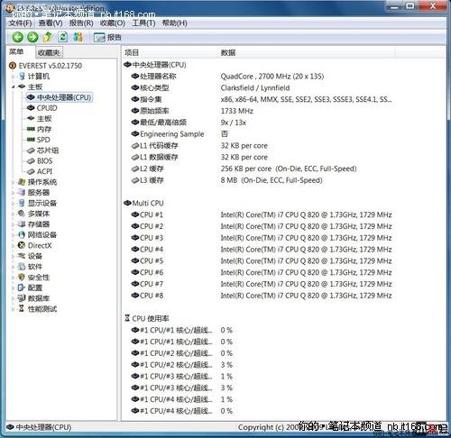Image resolution: width=451 pixels, height=438 pixels.
Task: Expand the DirectX tree node
Action: (x=13, y=245)
